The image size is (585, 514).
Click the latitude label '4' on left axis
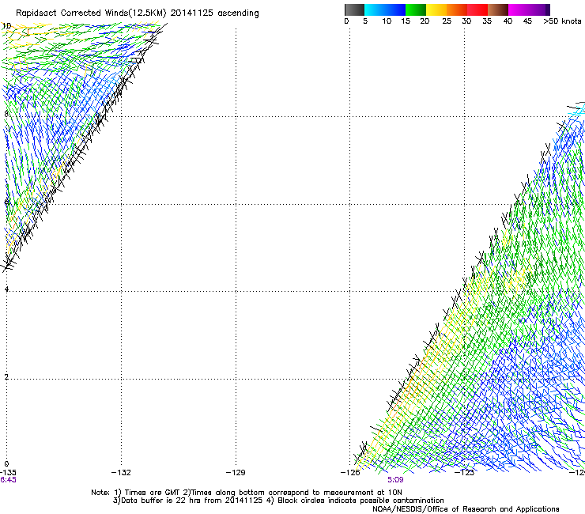click(x=6, y=289)
